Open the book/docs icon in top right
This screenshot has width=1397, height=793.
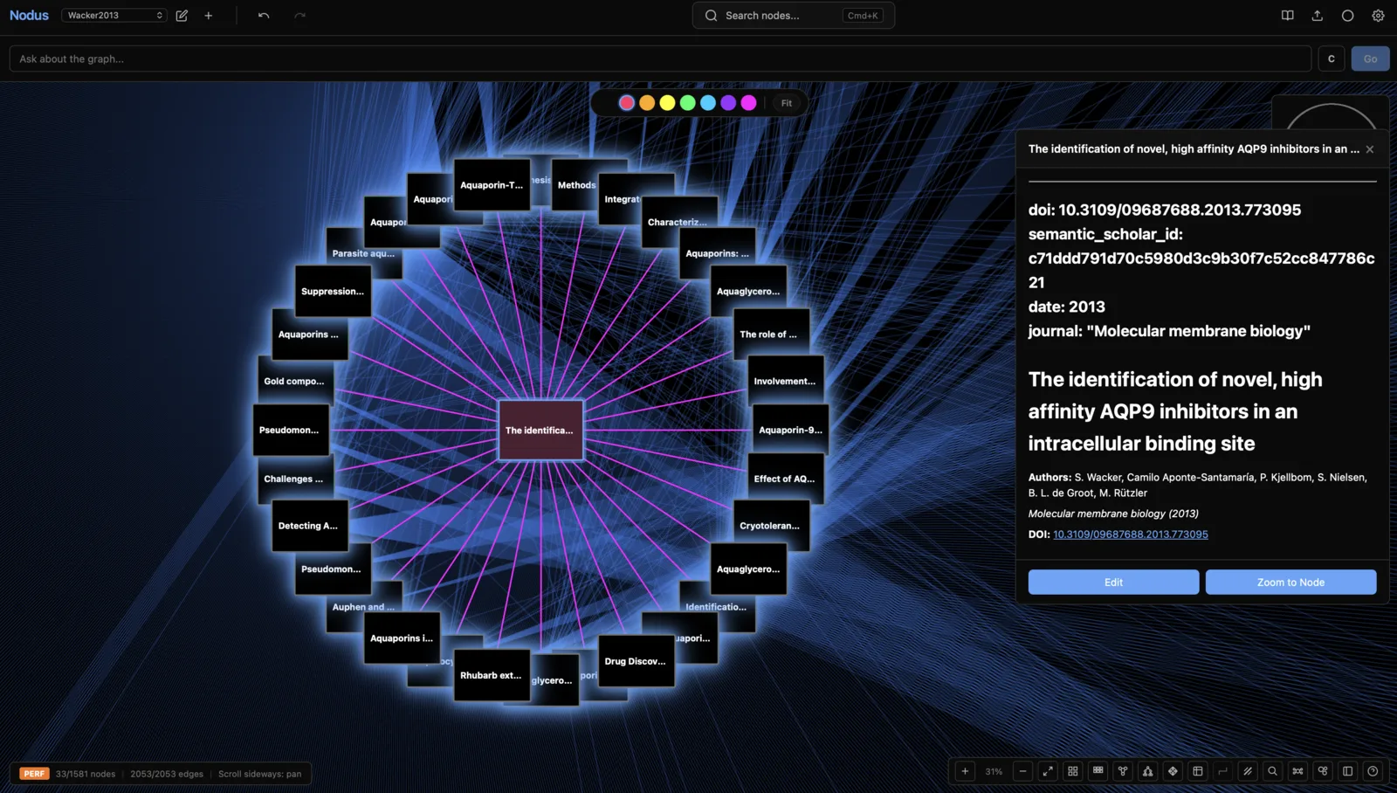[1287, 15]
